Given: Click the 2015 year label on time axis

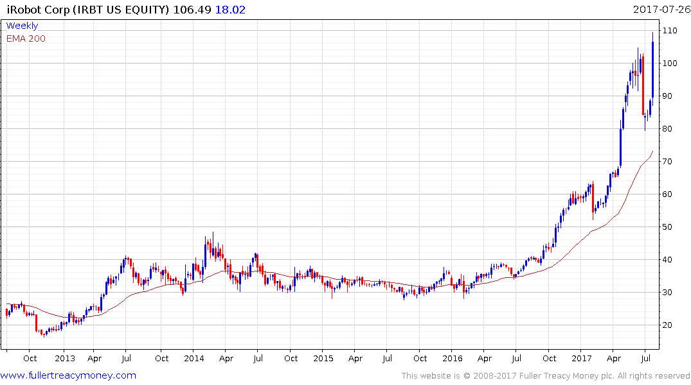Looking at the screenshot, I should [x=323, y=358].
